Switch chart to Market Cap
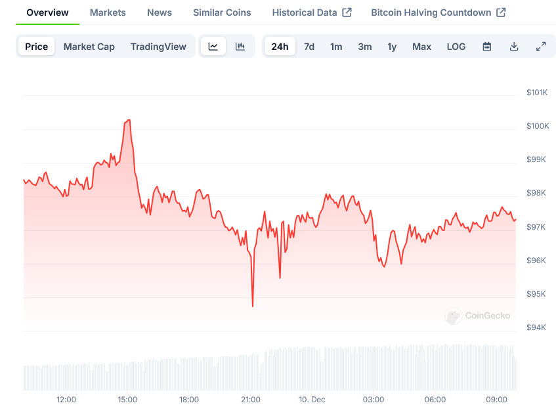This screenshot has height=420, width=556. (89, 47)
